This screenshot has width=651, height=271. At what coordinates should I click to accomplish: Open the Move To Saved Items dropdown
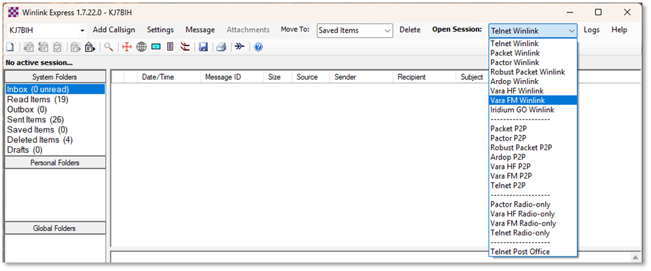387,30
